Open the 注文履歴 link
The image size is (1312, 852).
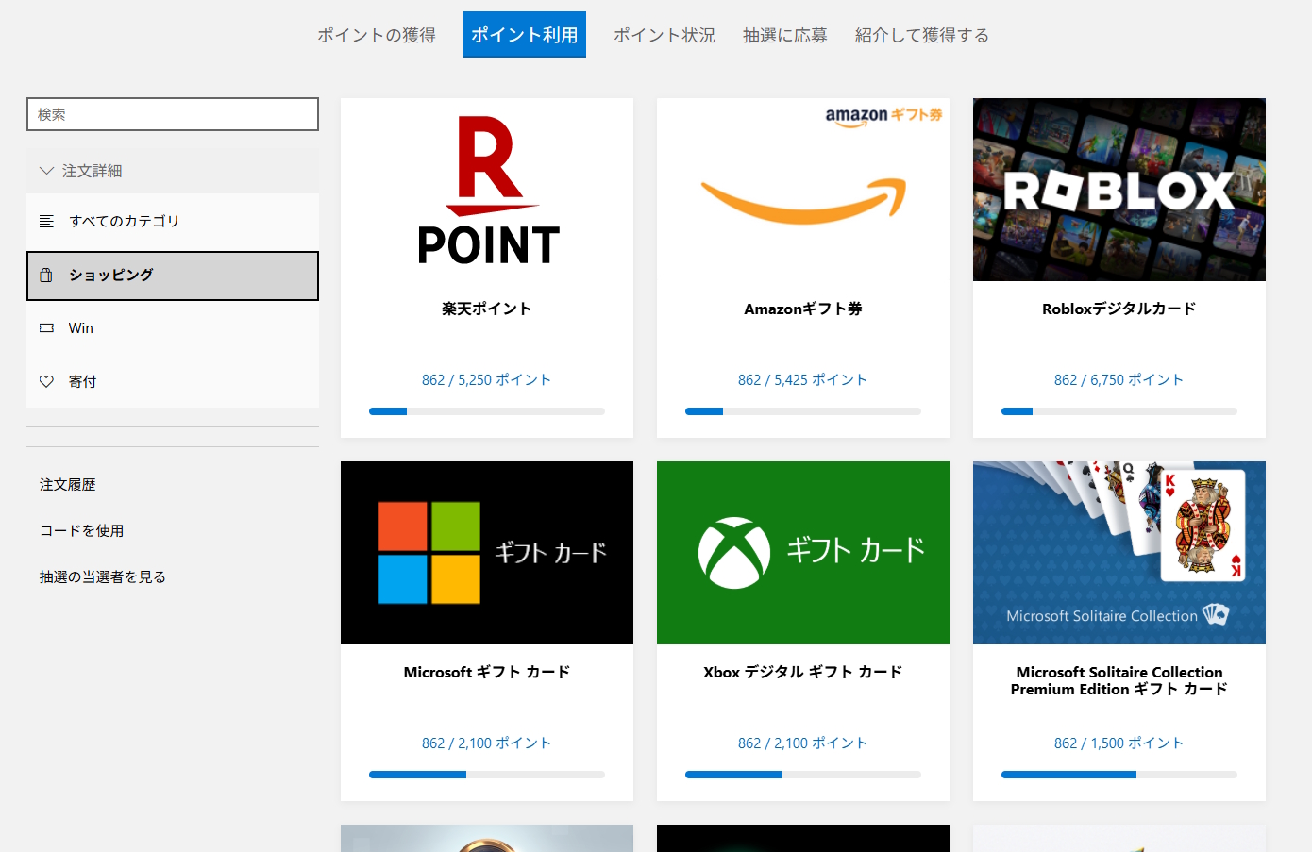click(x=68, y=485)
